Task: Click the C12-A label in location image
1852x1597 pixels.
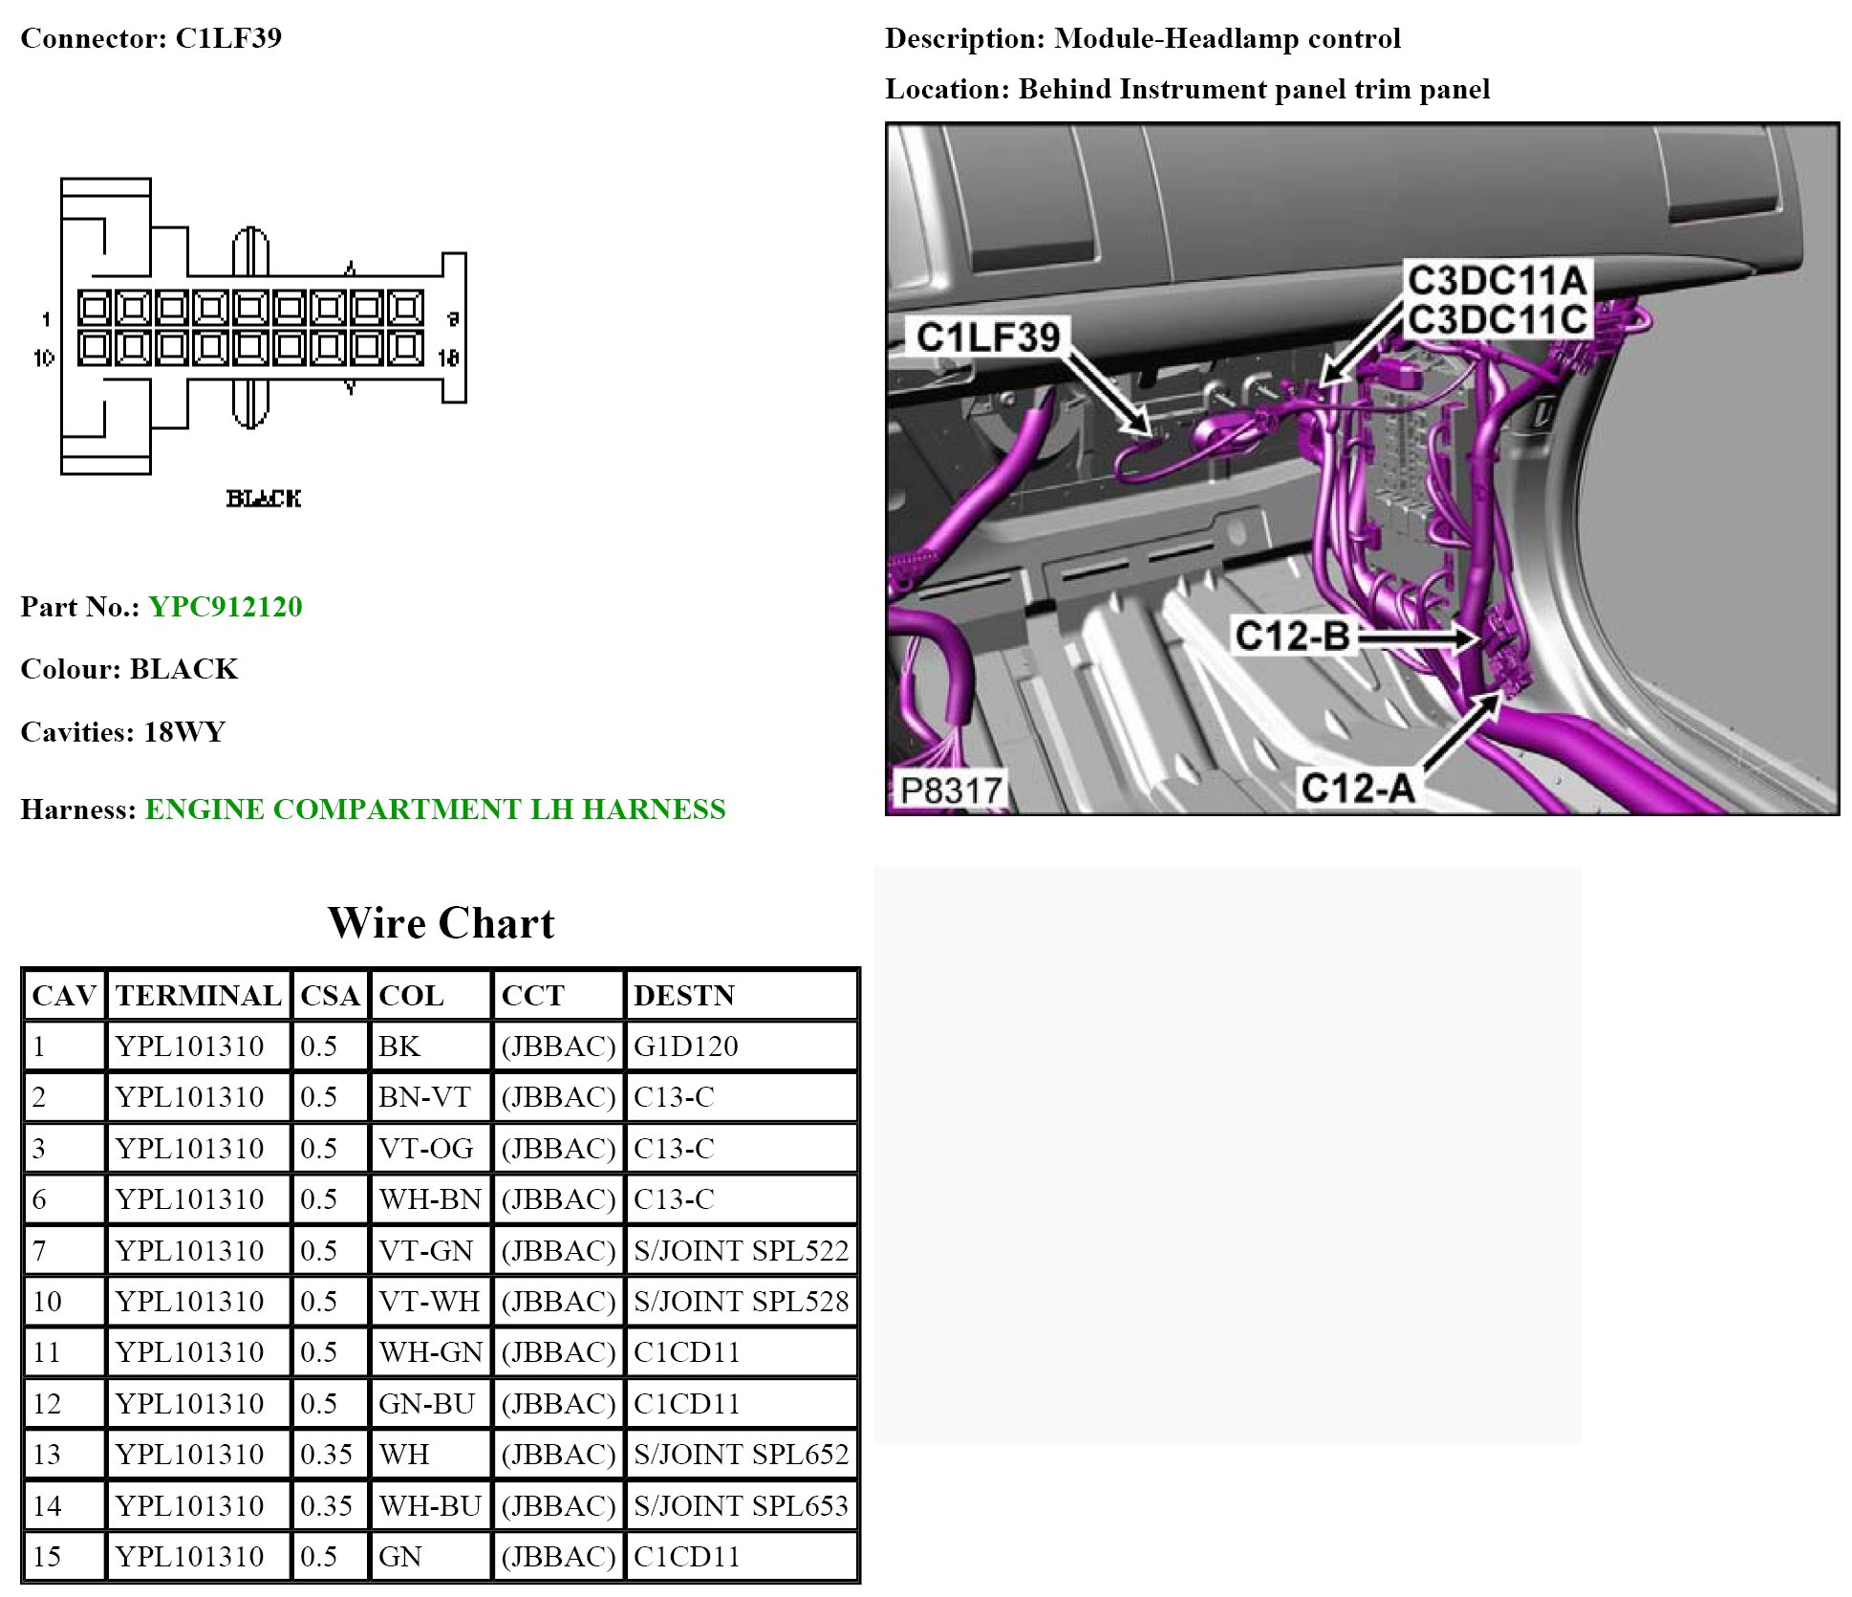Action: coord(1357,788)
